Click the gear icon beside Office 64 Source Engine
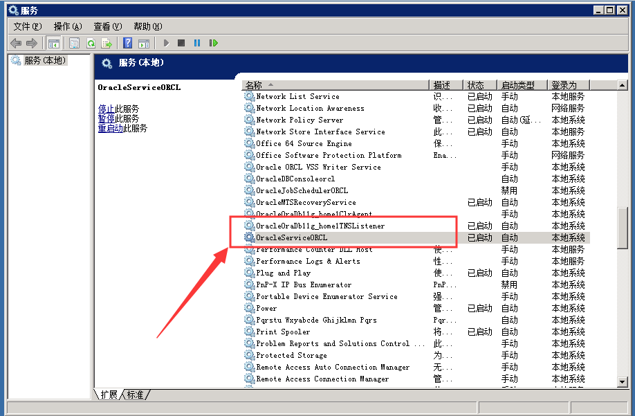 [249, 143]
